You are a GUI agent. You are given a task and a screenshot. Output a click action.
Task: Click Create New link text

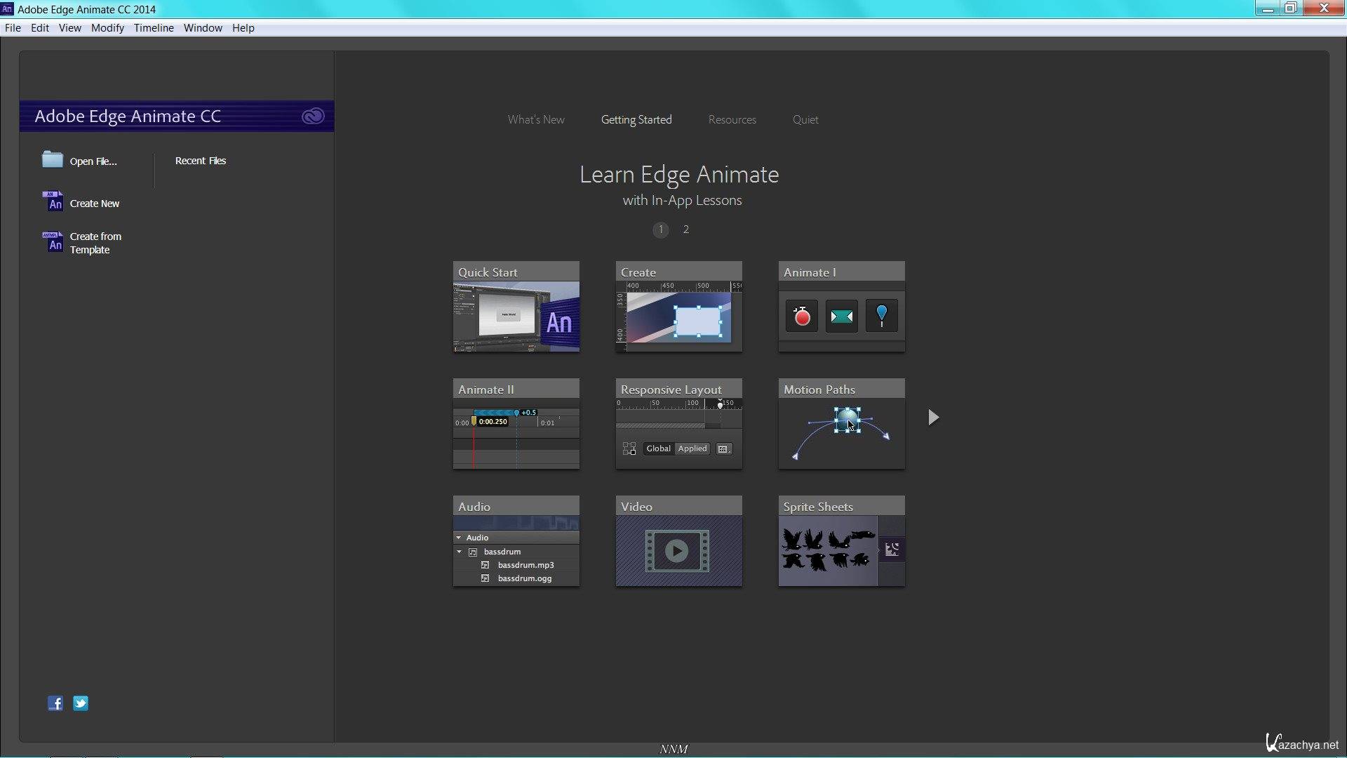click(95, 204)
